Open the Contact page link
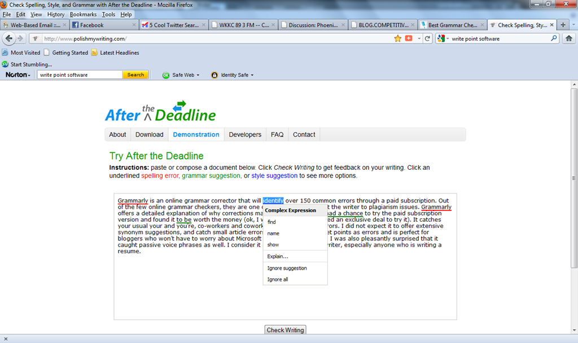The height and width of the screenshot is (343, 578). (304, 134)
